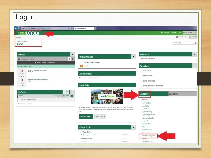
Task: Click the double-down chevron icon in My Tasks
Action: tap(64, 92)
